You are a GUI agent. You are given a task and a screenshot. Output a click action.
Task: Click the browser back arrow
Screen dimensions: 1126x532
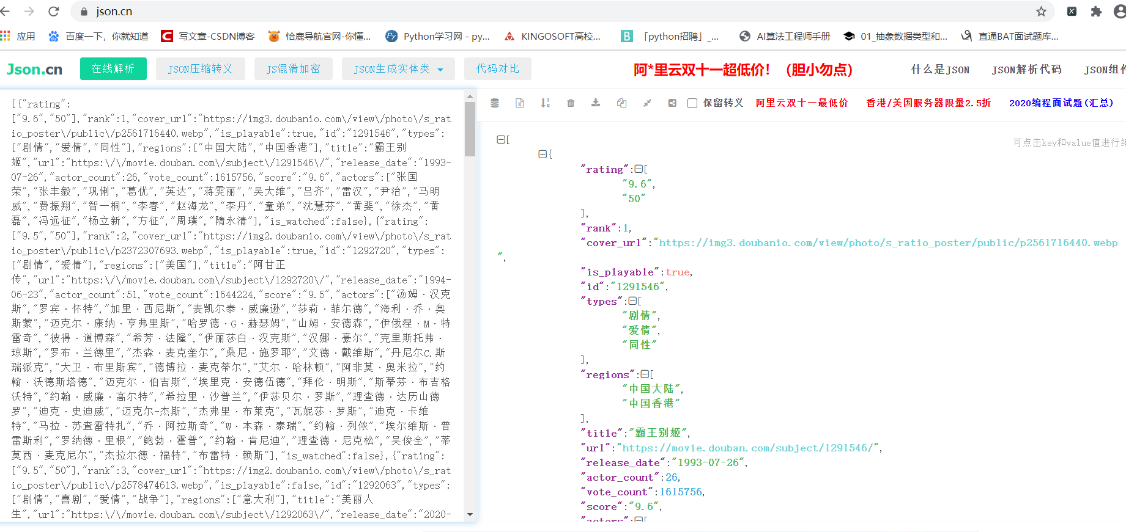[6, 11]
